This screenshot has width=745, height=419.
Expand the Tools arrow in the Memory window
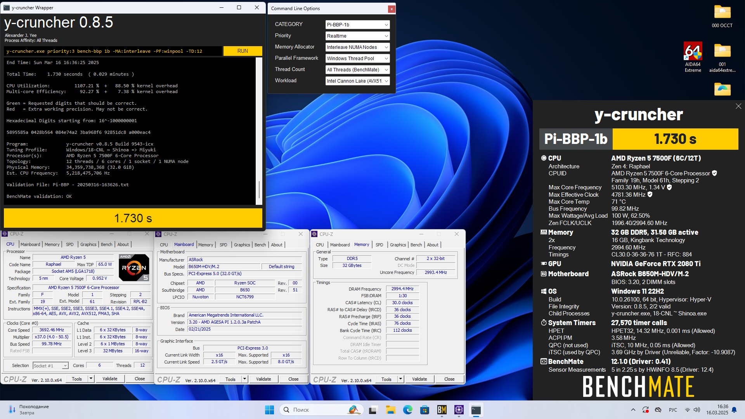coord(400,379)
